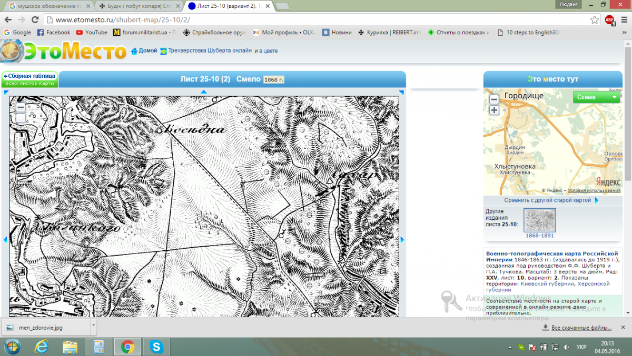Image resolution: width=632 pixels, height=356 pixels.
Task: Open File Explorer from the taskbar
Action: click(x=70, y=347)
